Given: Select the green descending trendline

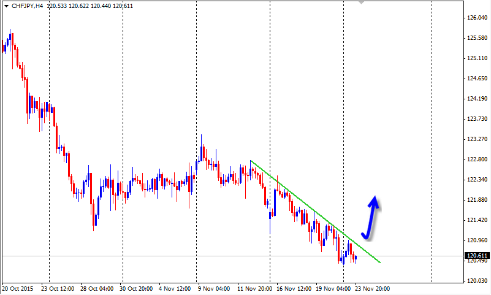Looking at the screenshot, I should point(315,212).
